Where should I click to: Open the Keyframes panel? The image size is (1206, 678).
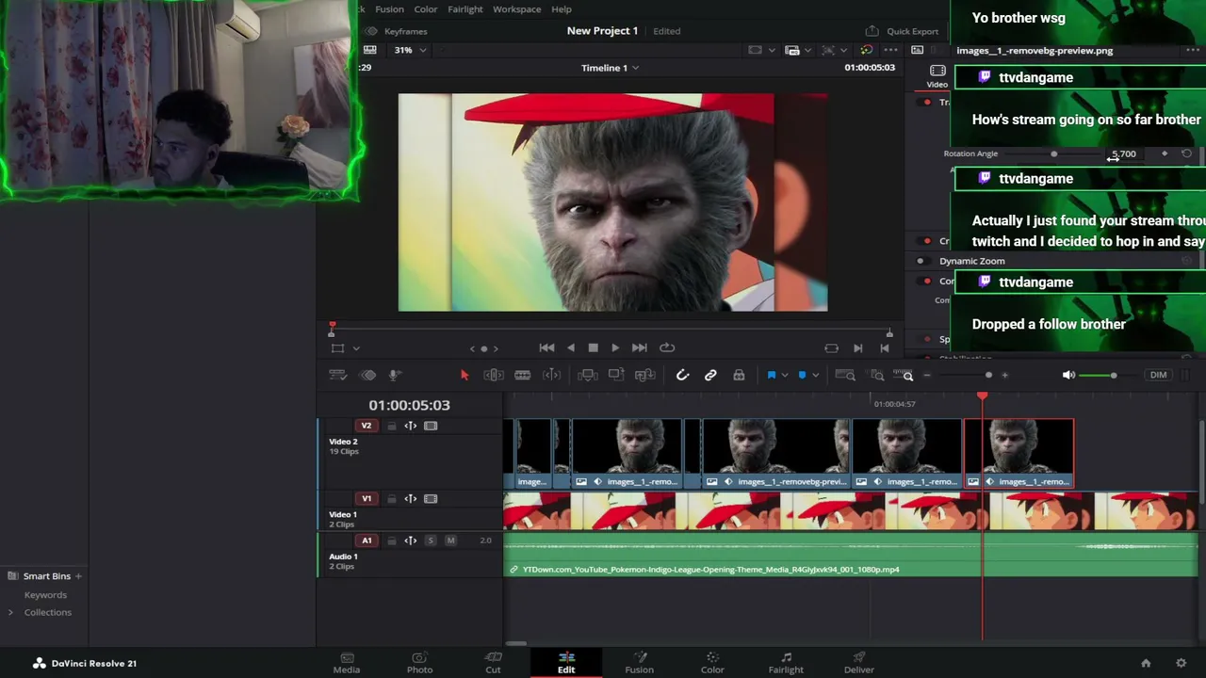pos(397,31)
